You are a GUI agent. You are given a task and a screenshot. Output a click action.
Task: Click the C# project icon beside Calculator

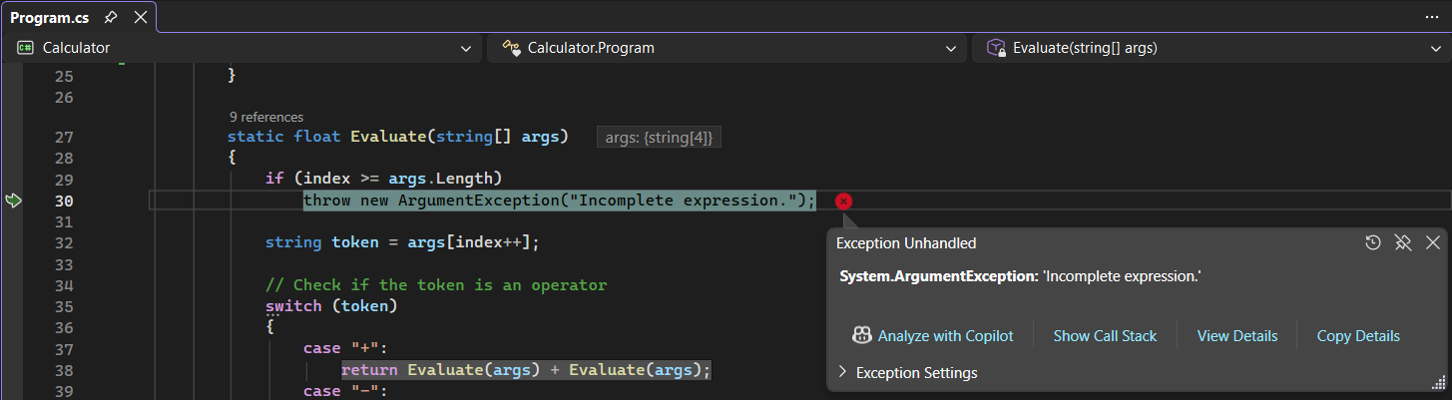point(26,48)
